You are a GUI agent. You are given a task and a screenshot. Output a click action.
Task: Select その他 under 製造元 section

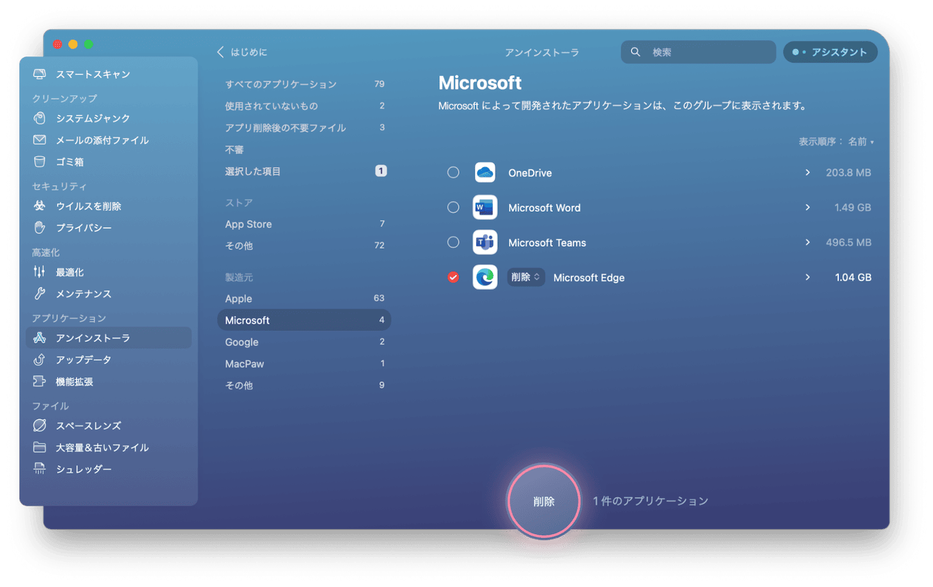click(x=304, y=385)
